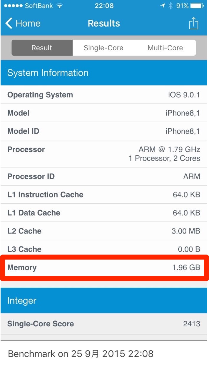Select the Result segment
The height and width of the screenshot is (368, 209).
42,48
